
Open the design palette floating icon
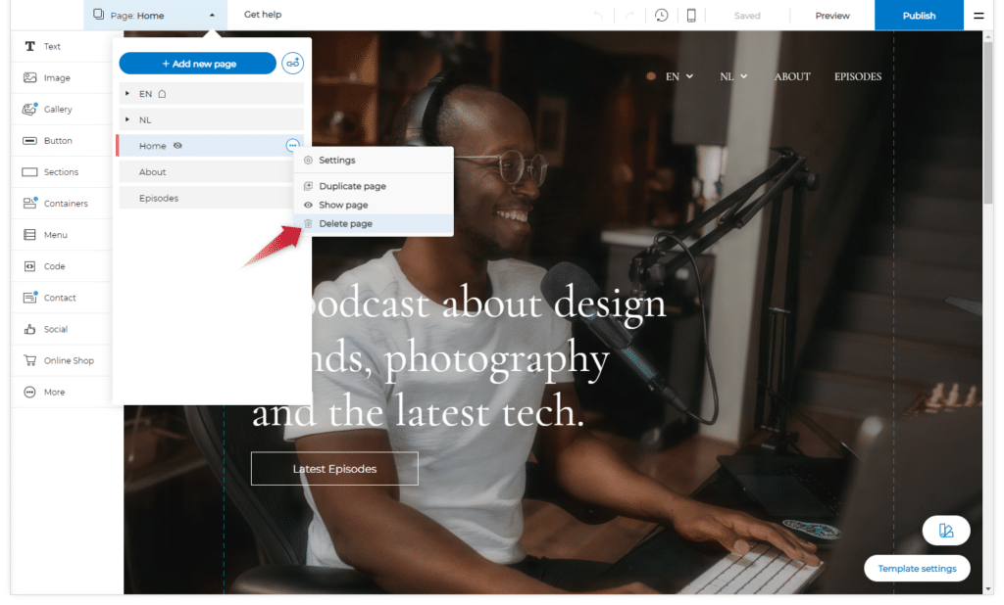point(946,531)
